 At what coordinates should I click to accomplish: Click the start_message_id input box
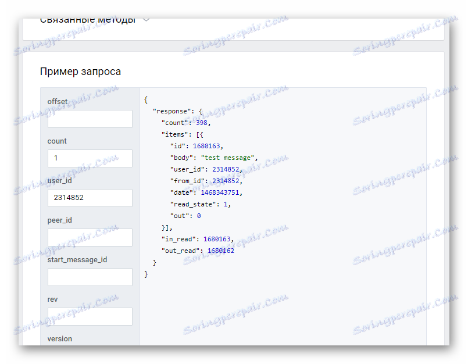(90, 277)
